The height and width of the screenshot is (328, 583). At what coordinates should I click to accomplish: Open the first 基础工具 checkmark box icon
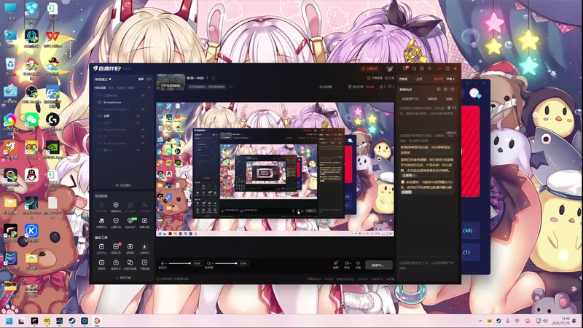pyautogui.click(x=101, y=249)
